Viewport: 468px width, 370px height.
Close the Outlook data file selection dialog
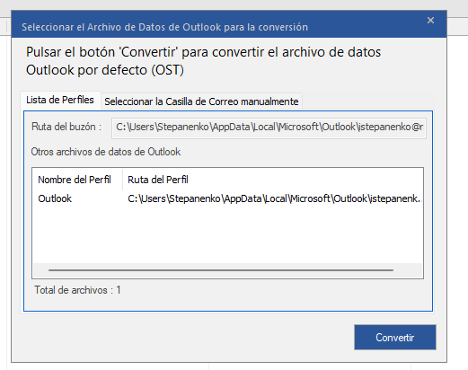(430, 21)
